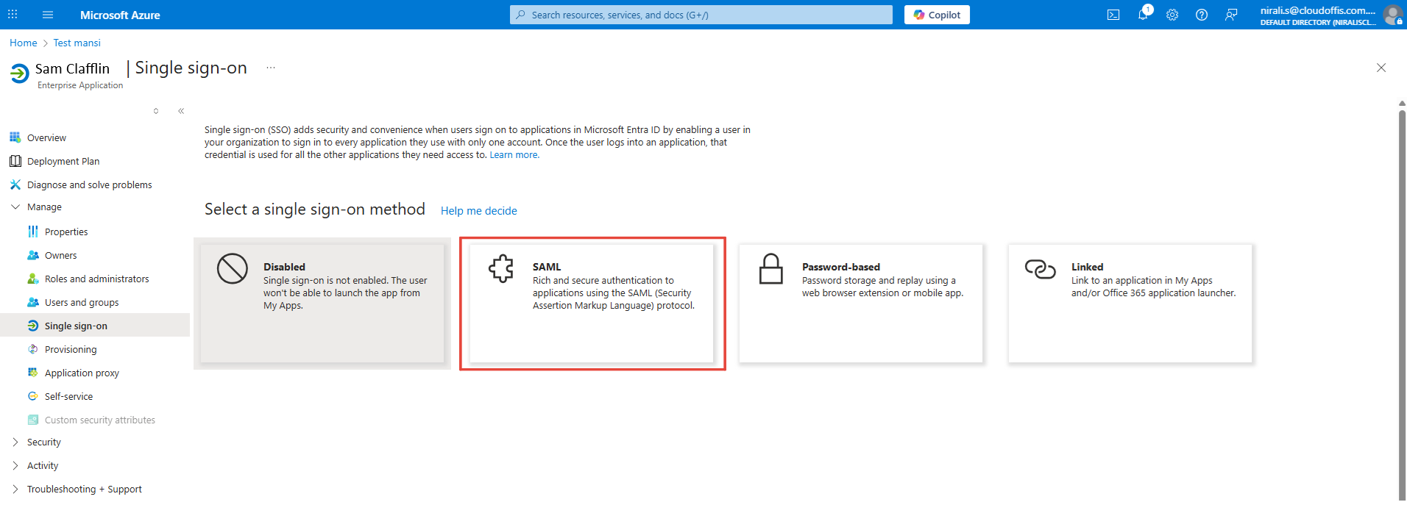This screenshot has height=527, width=1407.
Task: Click the Overview grid icon
Action: coord(15,137)
